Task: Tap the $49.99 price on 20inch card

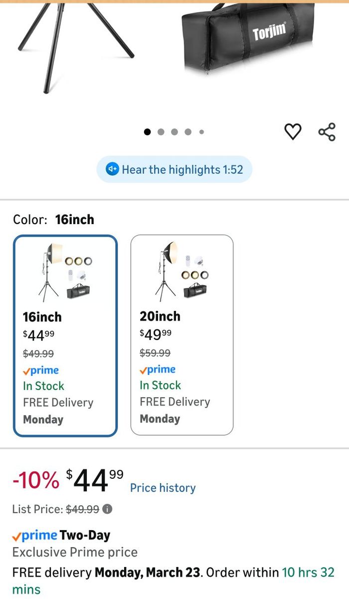Action: pos(156,333)
